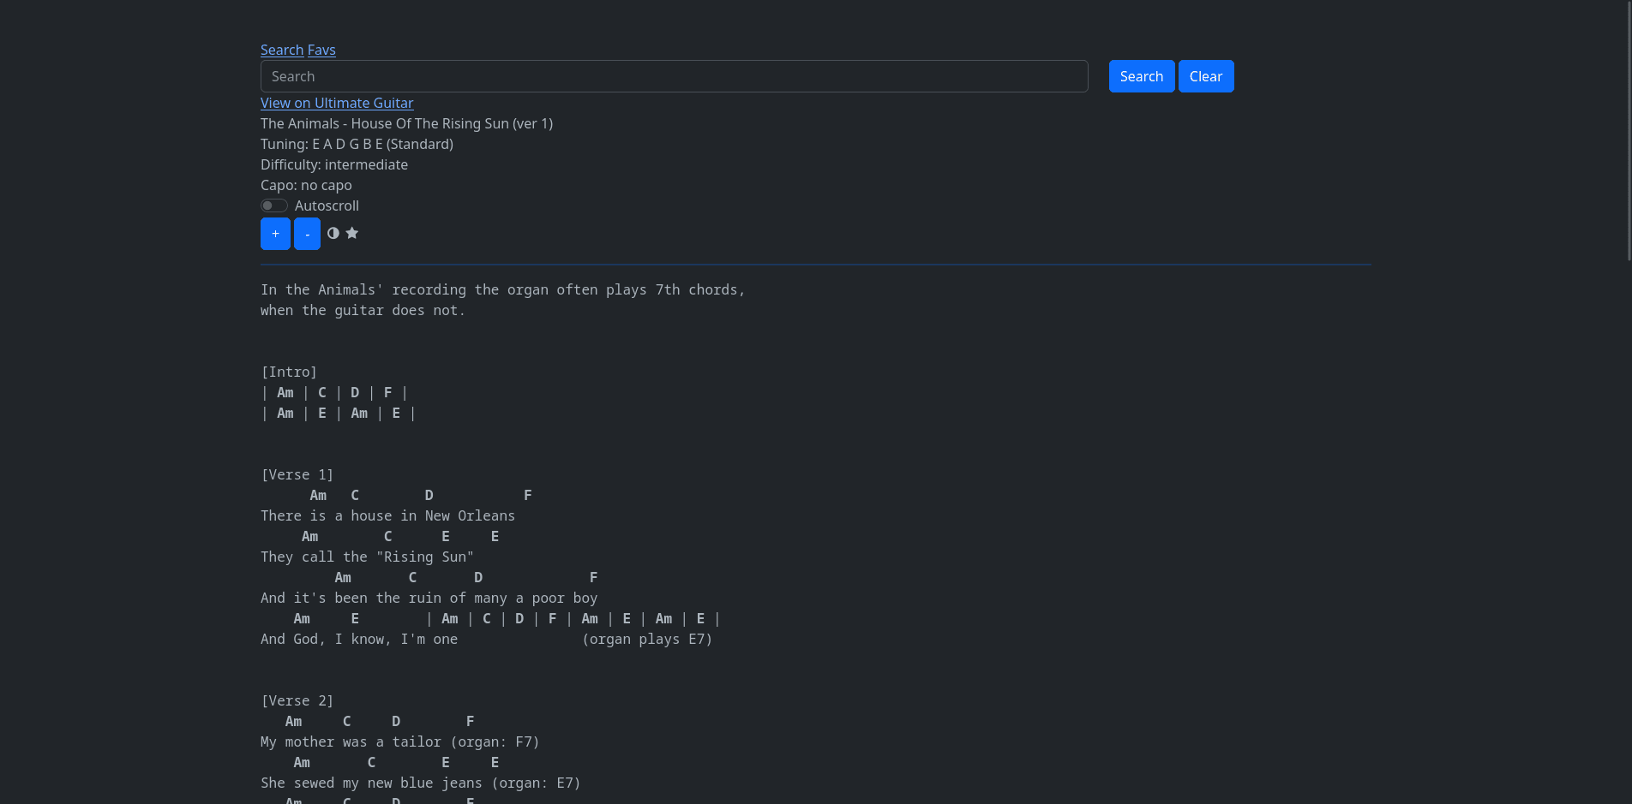1632x804 pixels.
Task: Click the blue Search button
Action: click(1142, 76)
